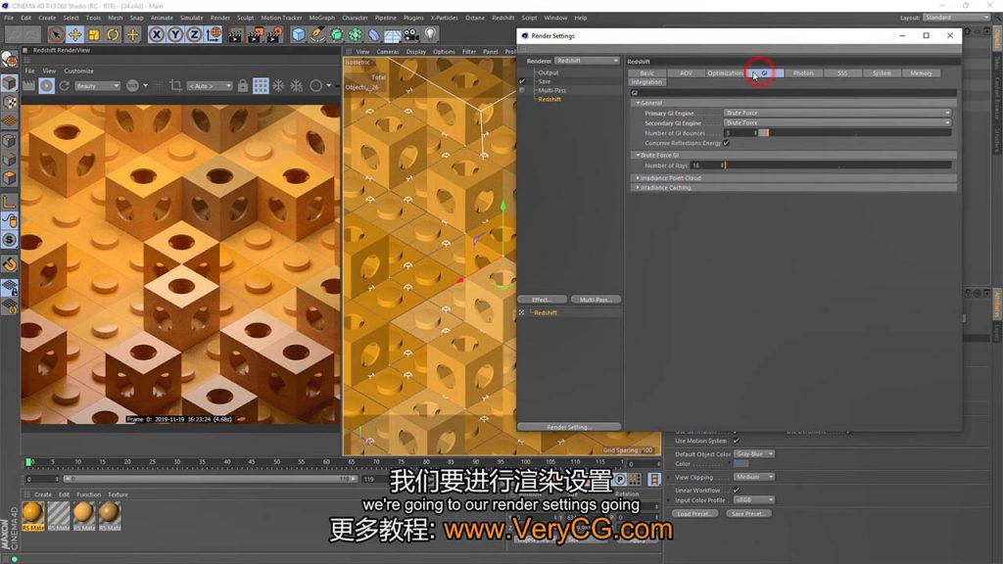Toggle the lock icon in RenderView
1003x564 pixels.
pyautogui.click(x=243, y=86)
